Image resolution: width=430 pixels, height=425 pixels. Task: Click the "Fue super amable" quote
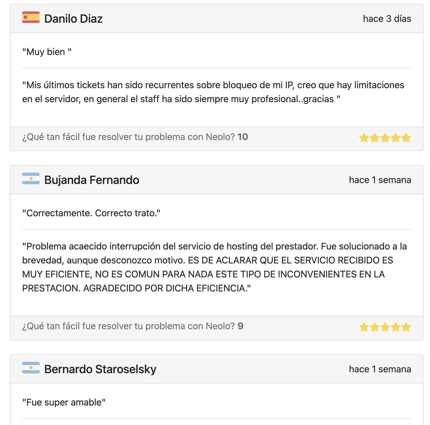64,402
